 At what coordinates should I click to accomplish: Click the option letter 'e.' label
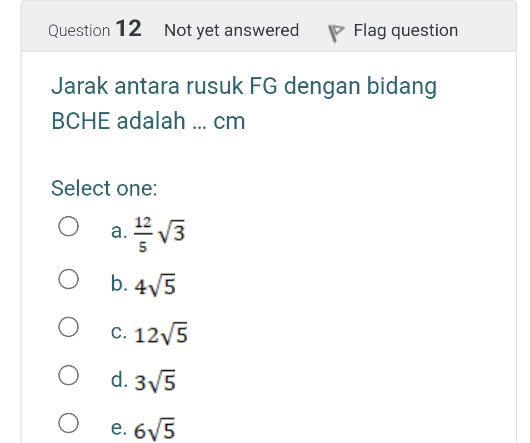click(x=118, y=427)
